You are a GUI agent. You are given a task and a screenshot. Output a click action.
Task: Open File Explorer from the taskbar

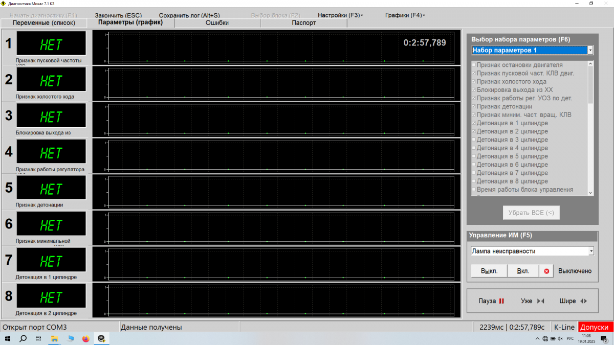(x=54, y=339)
